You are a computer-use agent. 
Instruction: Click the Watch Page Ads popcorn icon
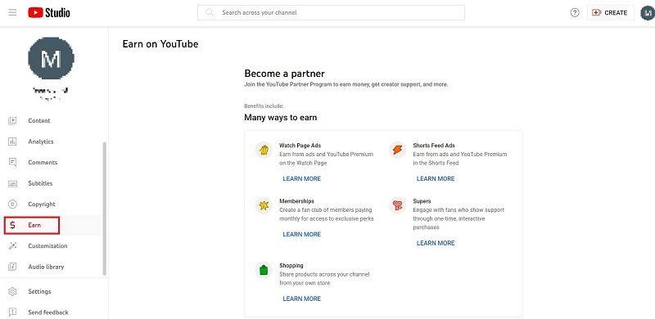coord(264,150)
